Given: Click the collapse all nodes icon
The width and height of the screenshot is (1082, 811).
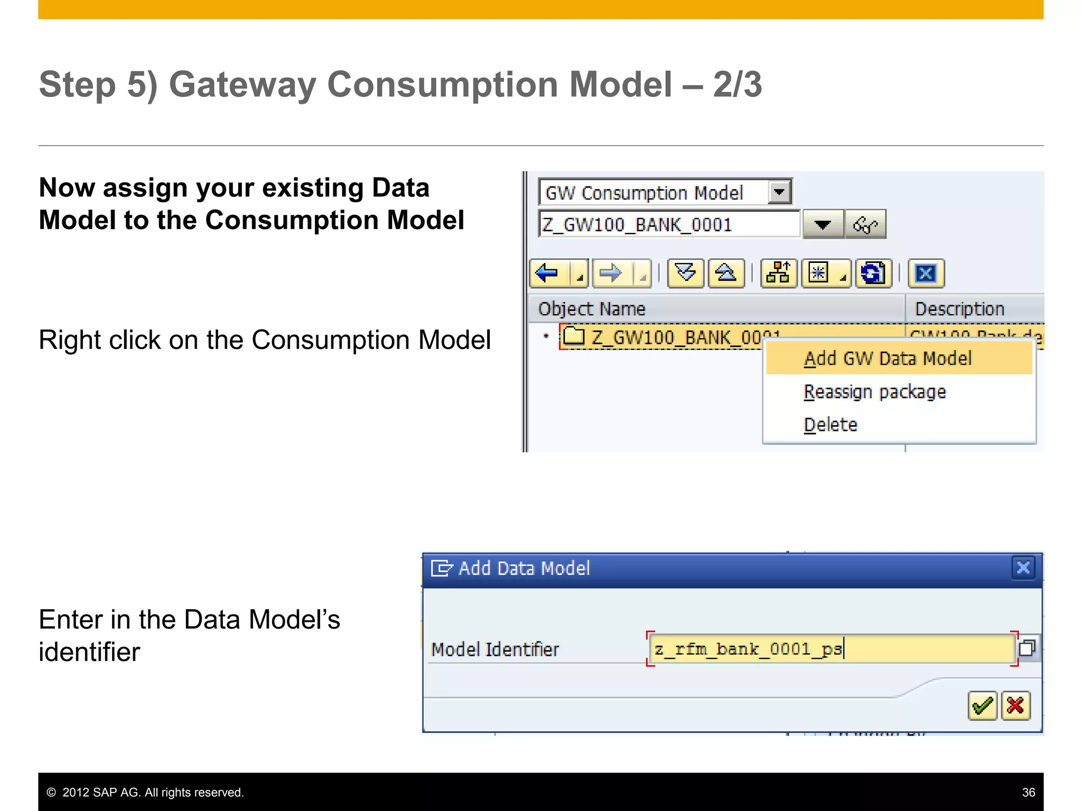Looking at the screenshot, I should pyautogui.click(x=726, y=273).
